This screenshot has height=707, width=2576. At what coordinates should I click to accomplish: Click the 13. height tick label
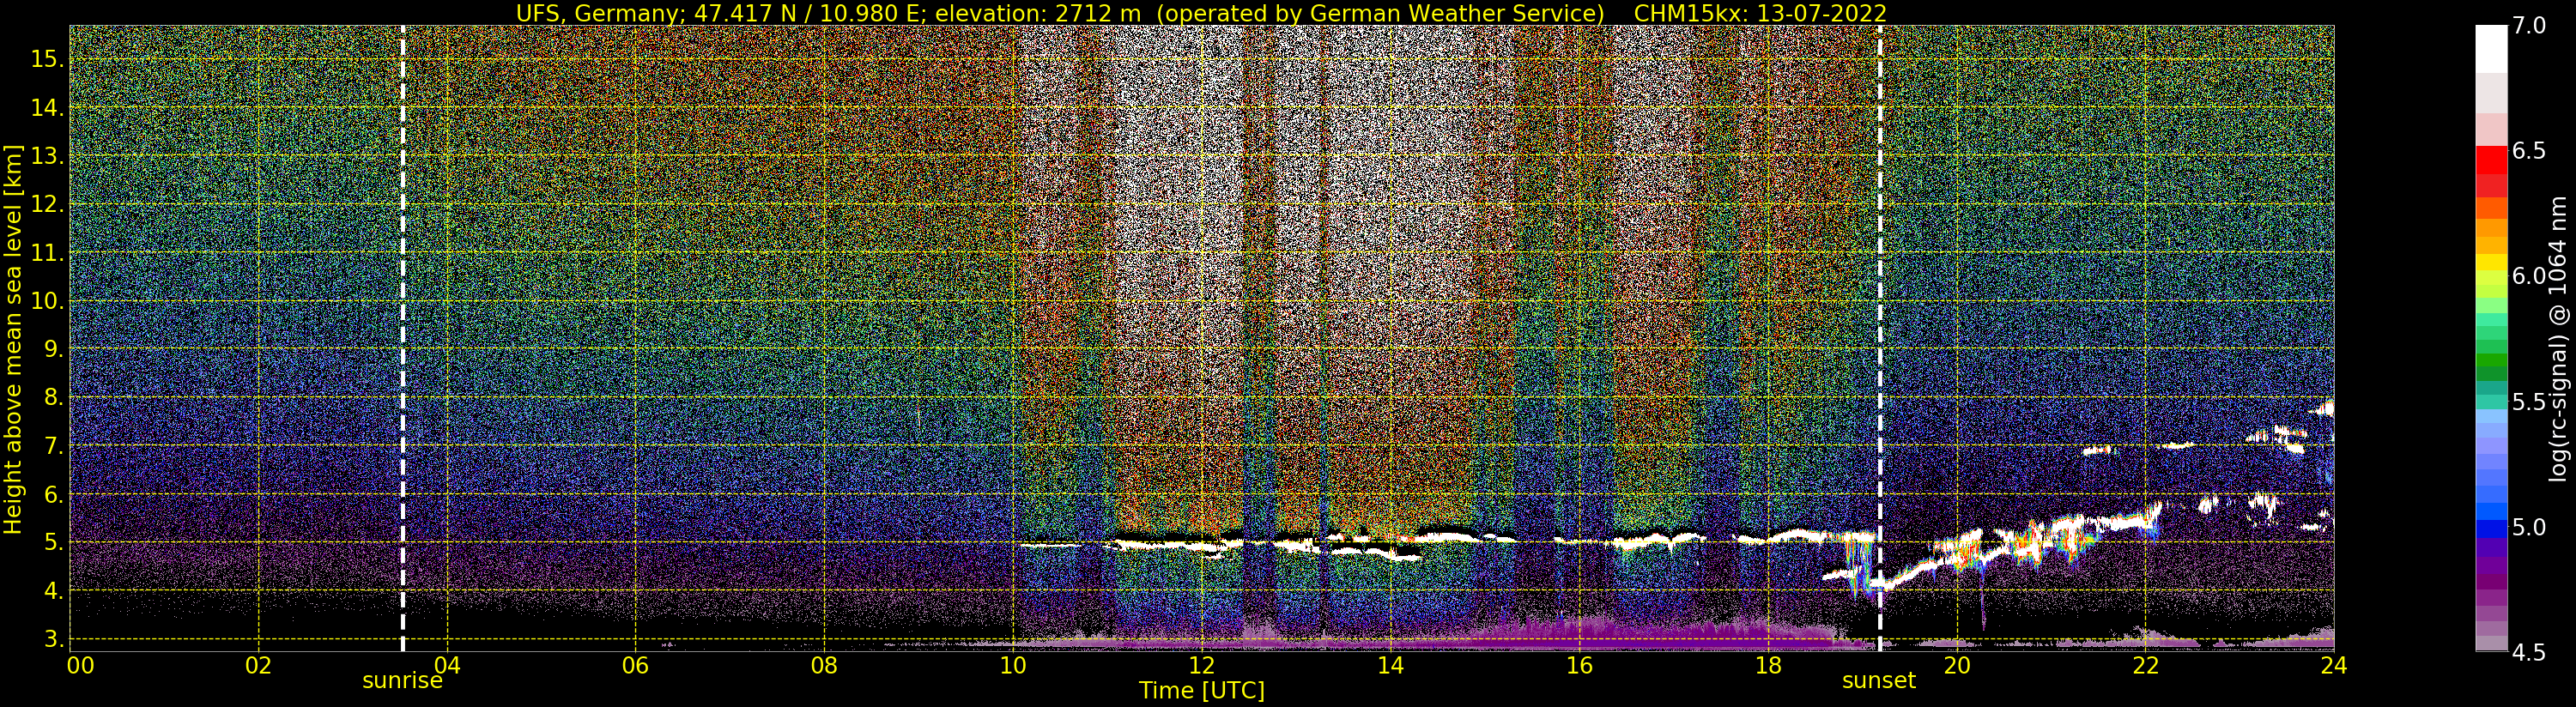[x=46, y=156]
